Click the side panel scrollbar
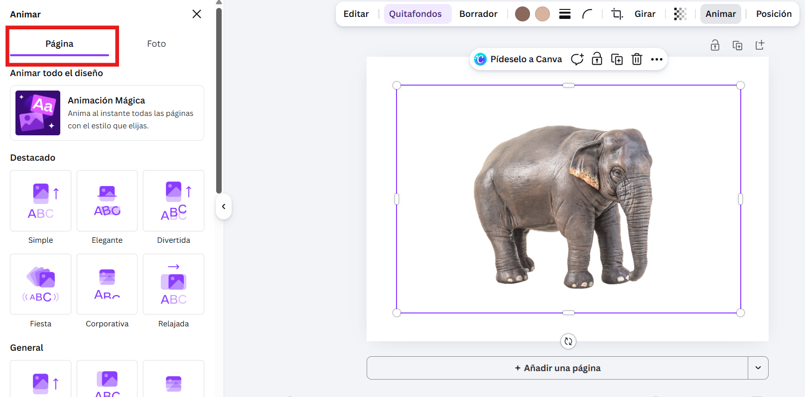 coord(219,99)
